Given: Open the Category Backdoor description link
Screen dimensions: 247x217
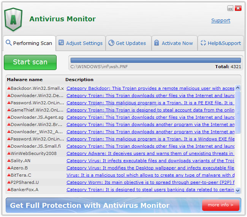Looking at the screenshot, I should click(x=150, y=88).
